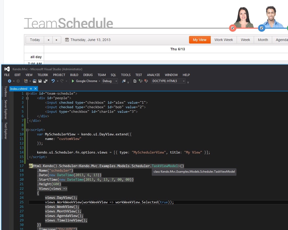Image resolution: width=288 pixels, height=230 pixels.
Task: Collapse the script block on line 9
Action: click(27, 130)
